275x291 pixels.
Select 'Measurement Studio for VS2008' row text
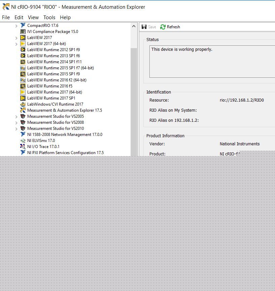55,122
